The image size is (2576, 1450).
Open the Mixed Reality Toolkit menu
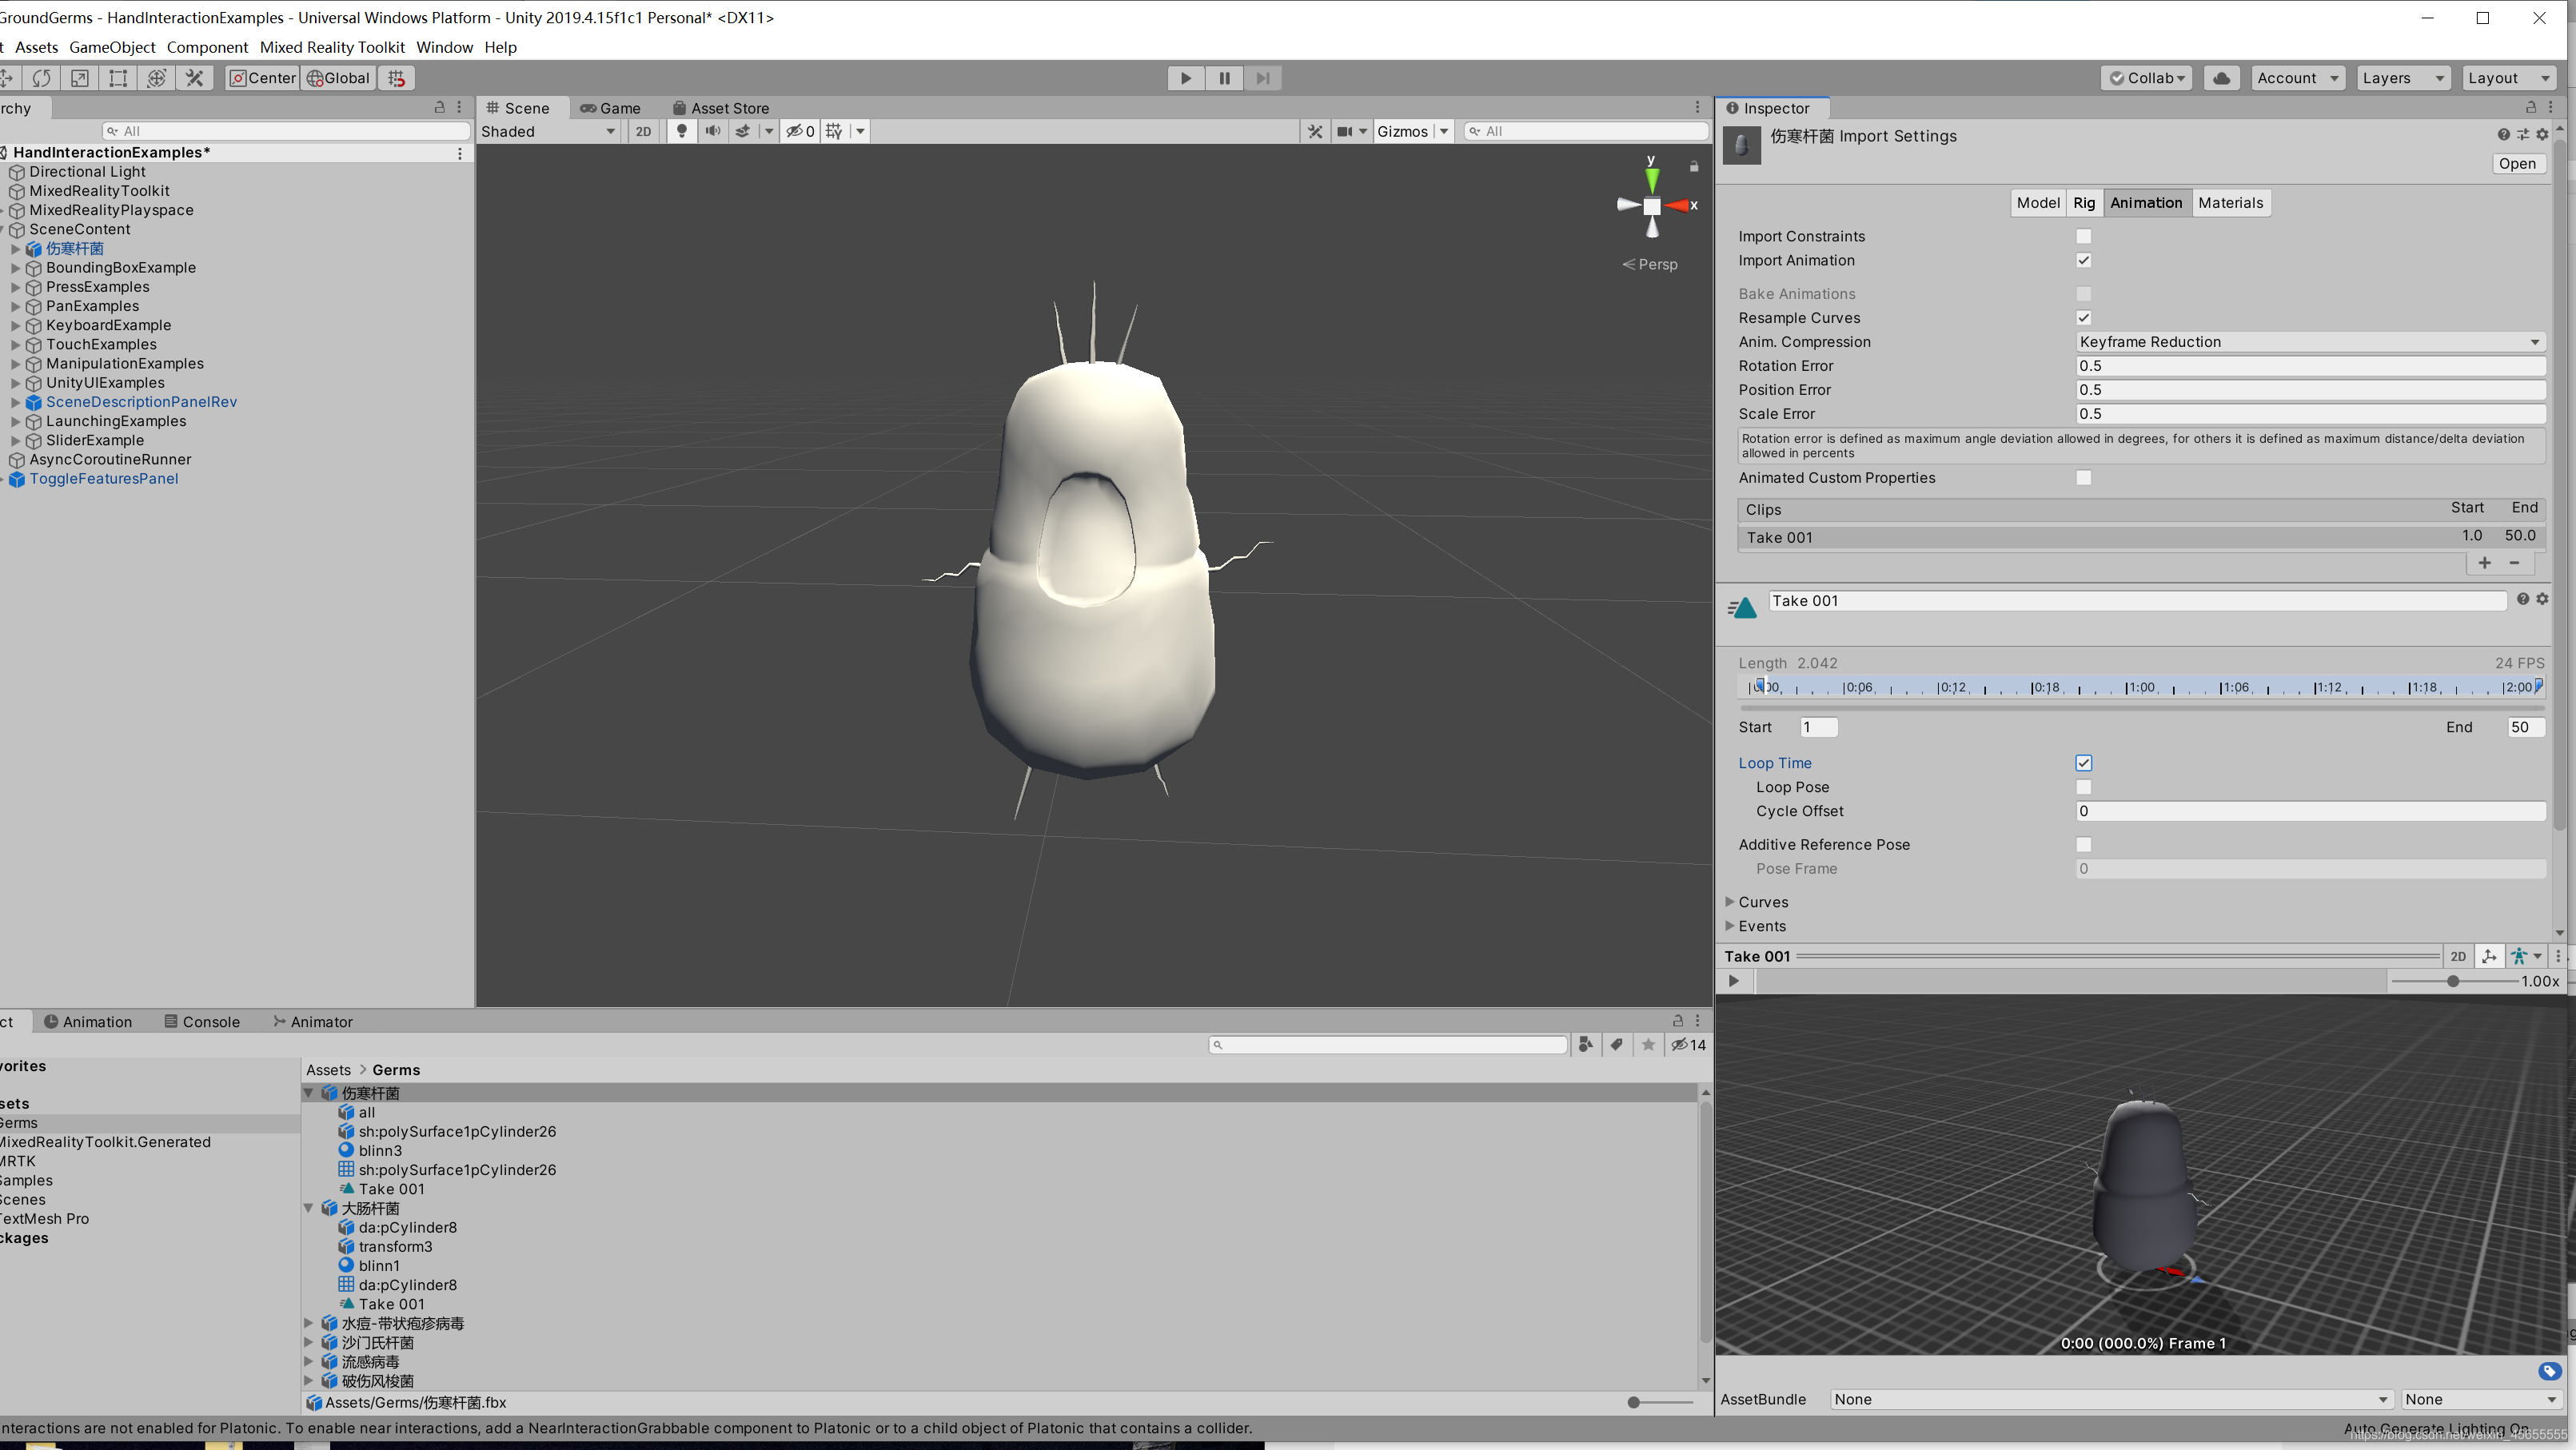pos(332,47)
